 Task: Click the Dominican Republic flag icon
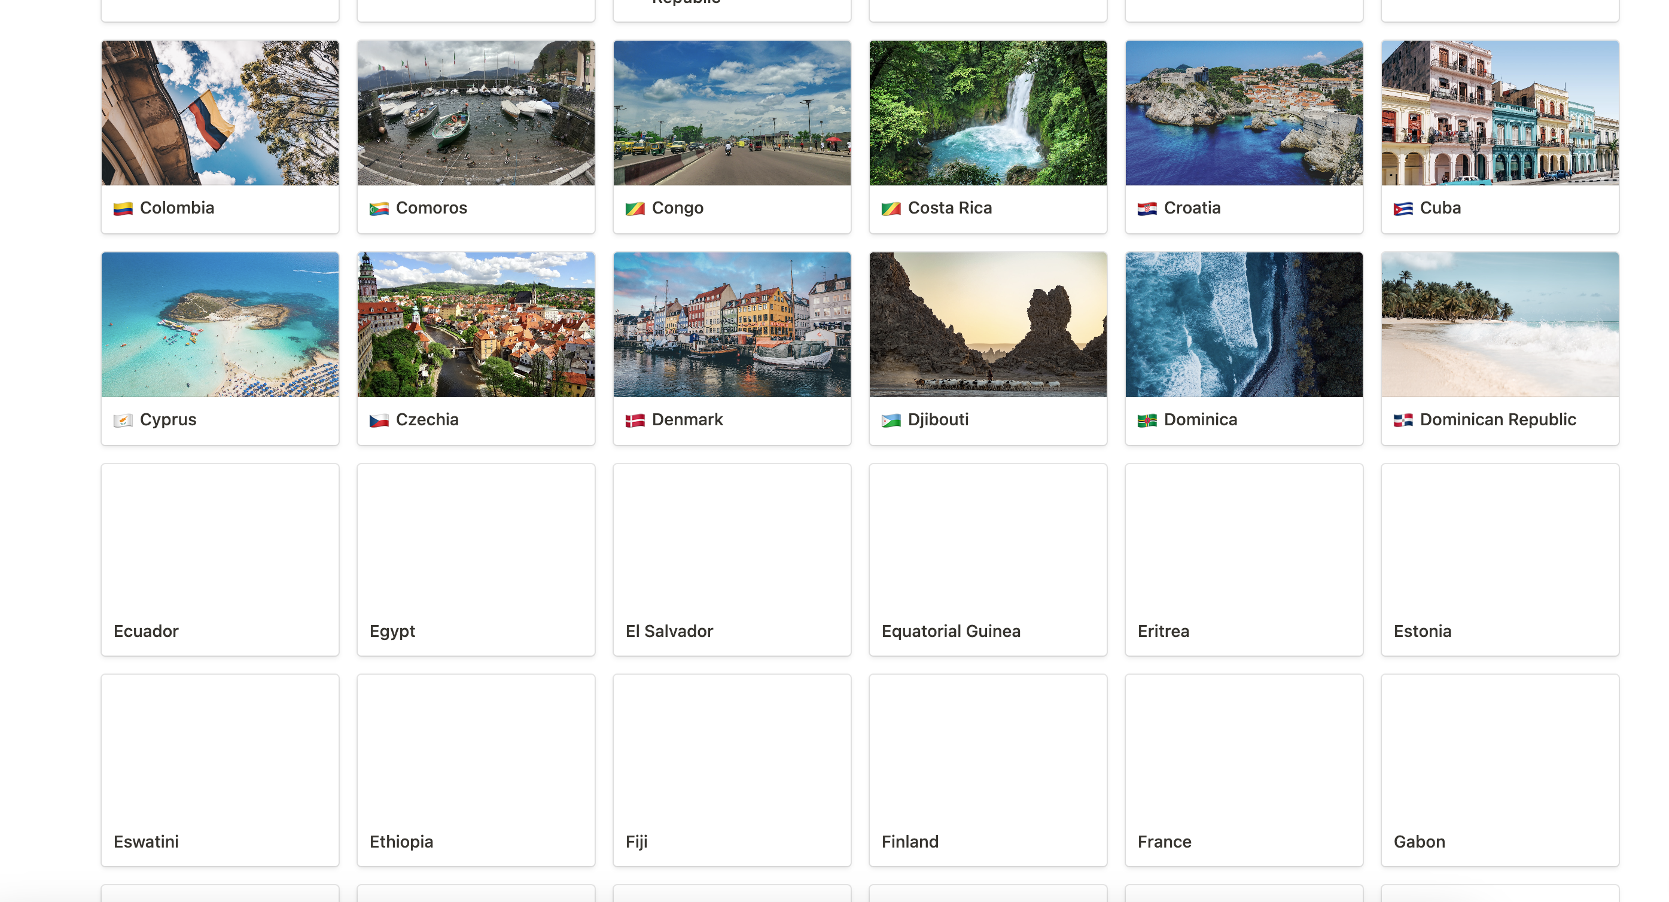pos(1403,420)
